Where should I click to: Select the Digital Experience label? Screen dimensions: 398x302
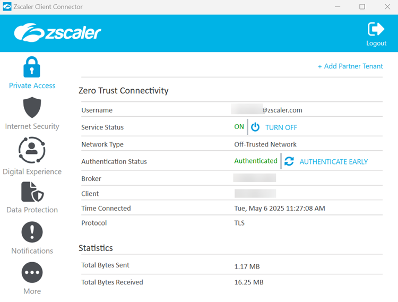[x=32, y=171]
